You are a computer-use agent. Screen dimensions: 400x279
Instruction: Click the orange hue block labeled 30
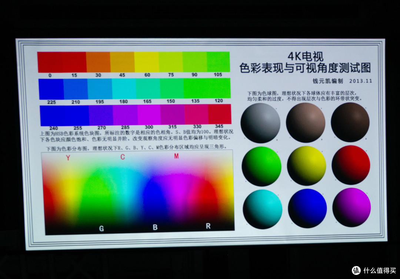98,62
